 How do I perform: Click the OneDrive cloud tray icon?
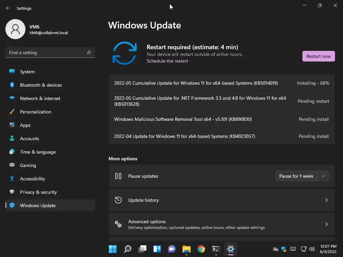pos(276,249)
